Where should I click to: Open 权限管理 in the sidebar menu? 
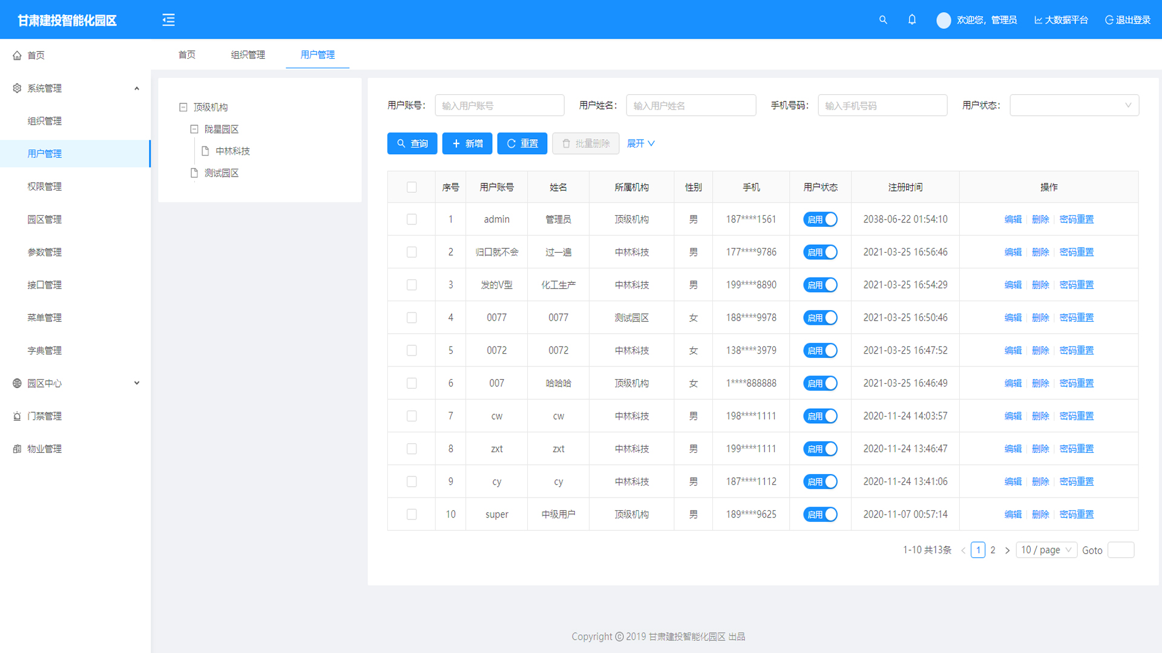click(45, 186)
